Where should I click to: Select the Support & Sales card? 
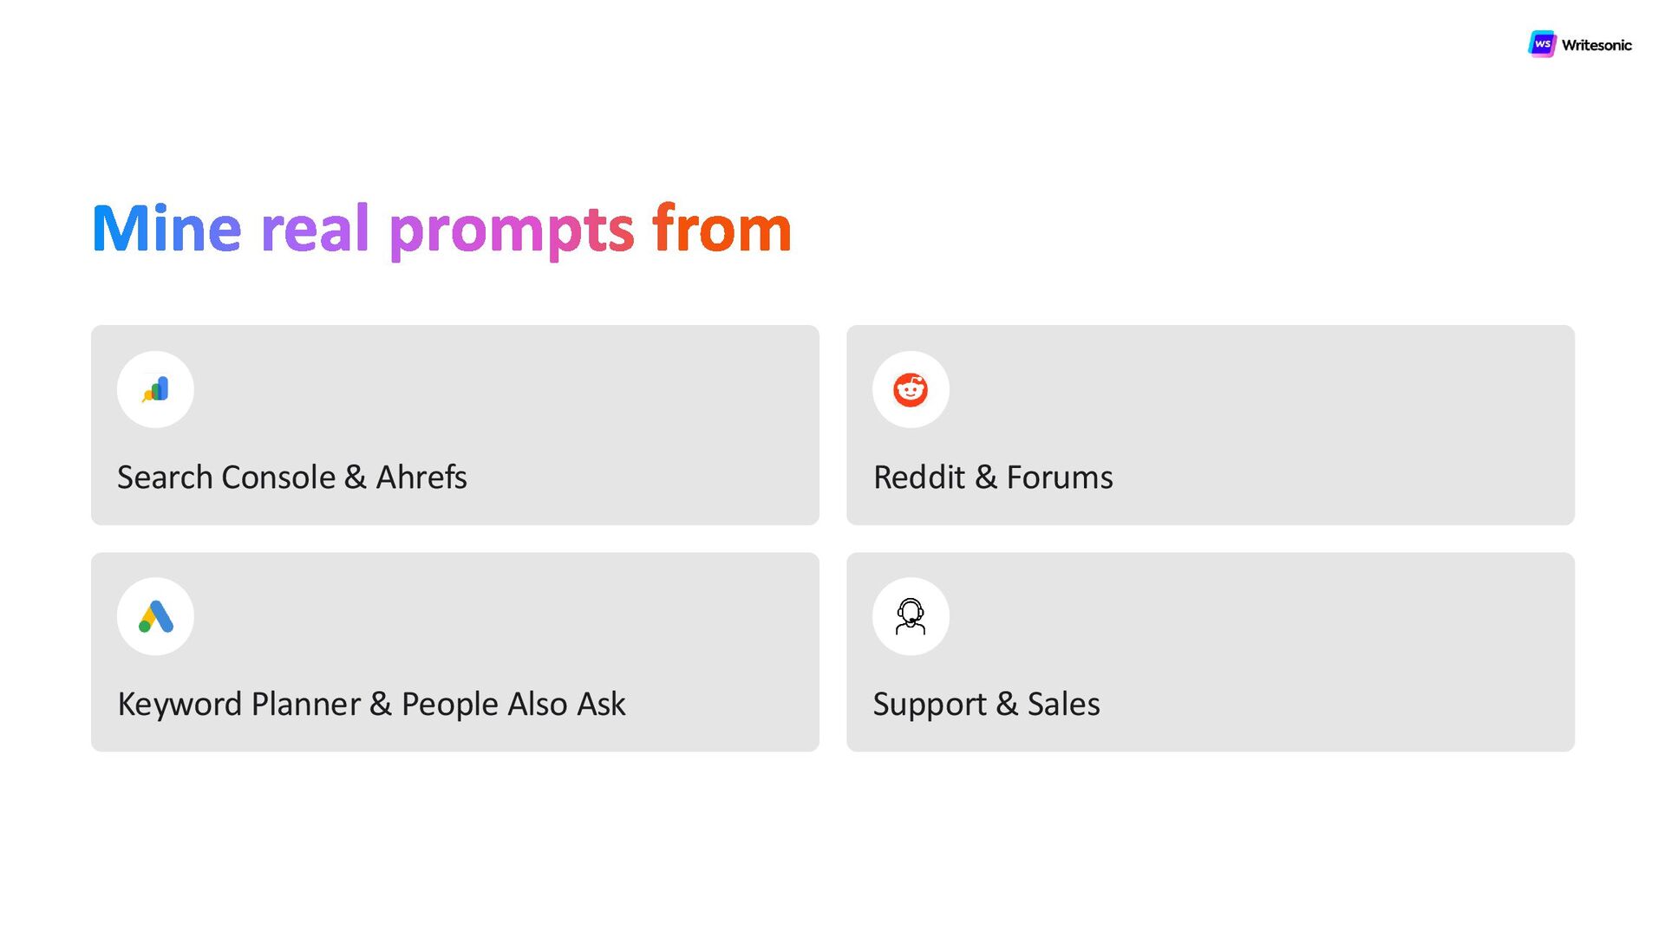point(1211,652)
